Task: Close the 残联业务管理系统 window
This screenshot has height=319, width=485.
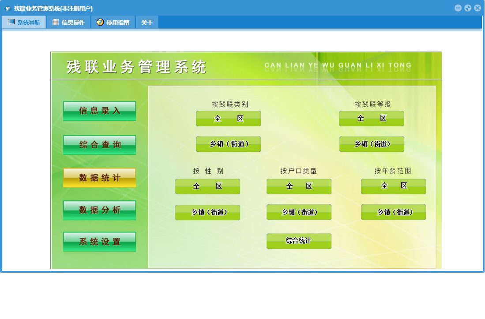Action: tap(477, 8)
